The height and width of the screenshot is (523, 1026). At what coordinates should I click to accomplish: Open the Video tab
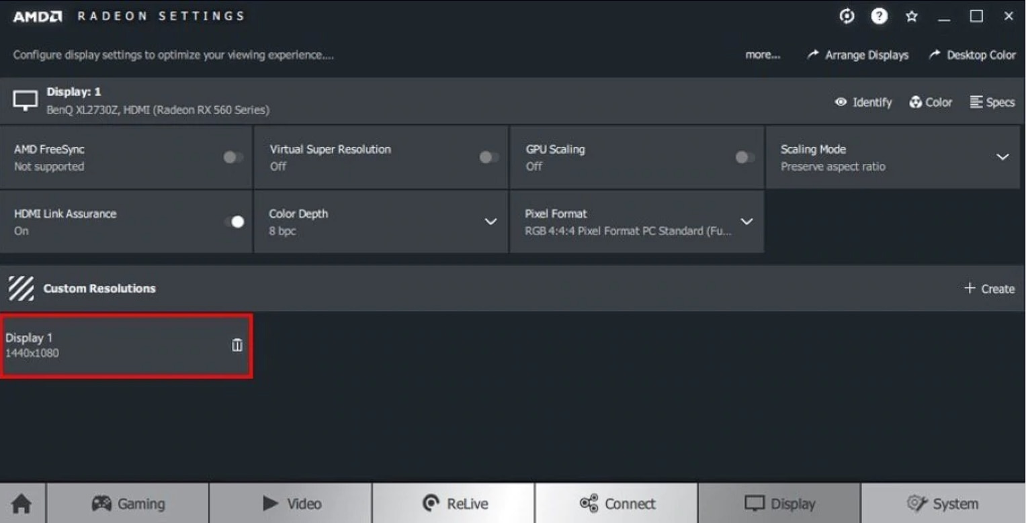pyautogui.click(x=291, y=504)
